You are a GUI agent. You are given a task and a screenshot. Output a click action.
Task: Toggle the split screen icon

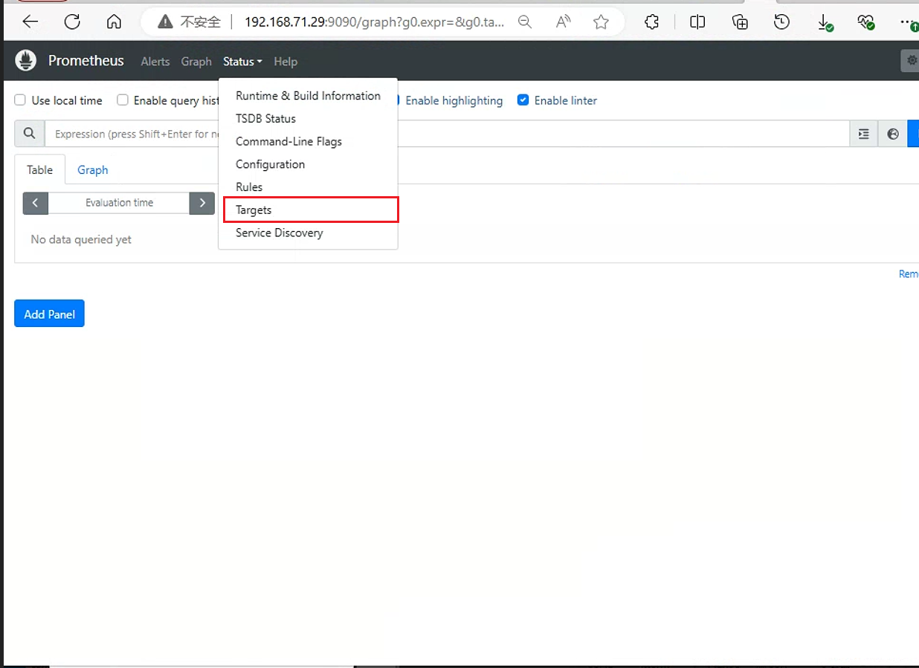697,22
